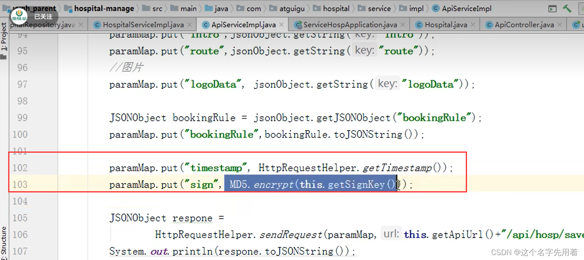Click gutter line number 105
Image resolution: width=584 pixels, height=260 pixels.
[20, 218]
